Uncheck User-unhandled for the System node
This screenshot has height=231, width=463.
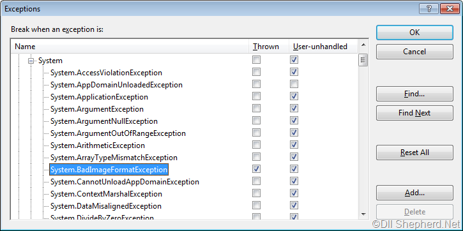click(x=294, y=60)
